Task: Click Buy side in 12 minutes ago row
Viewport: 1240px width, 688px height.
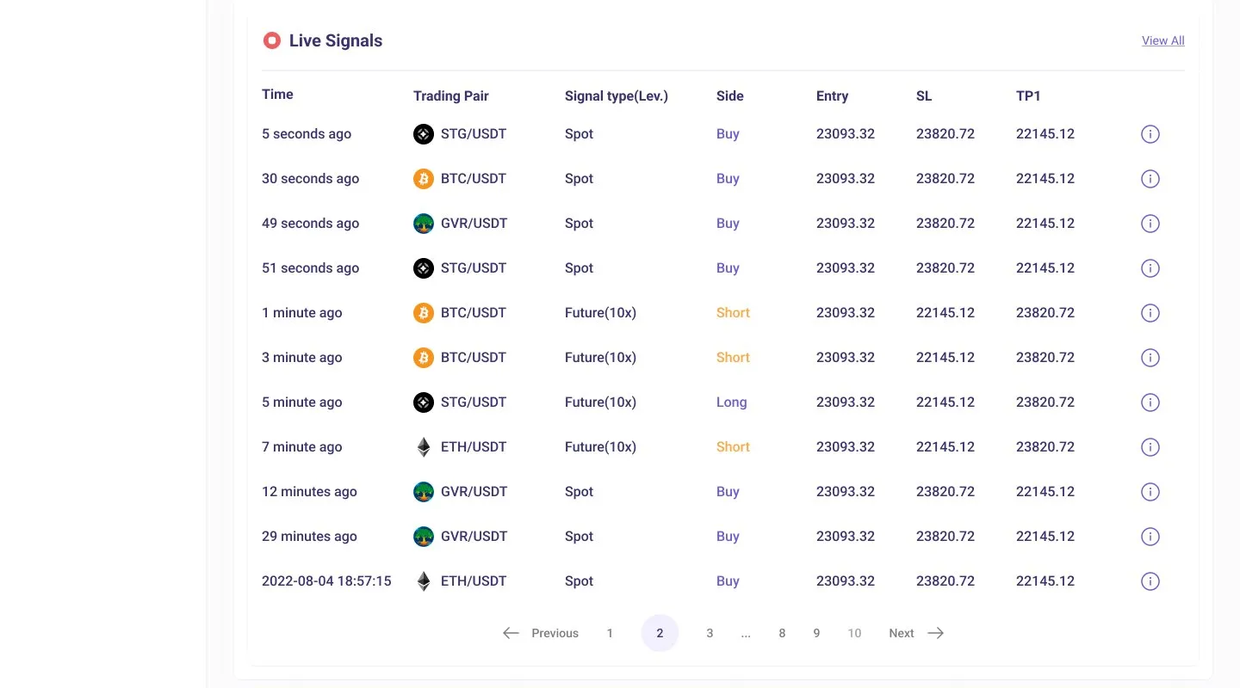Action: pyautogui.click(x=728, y=492)
